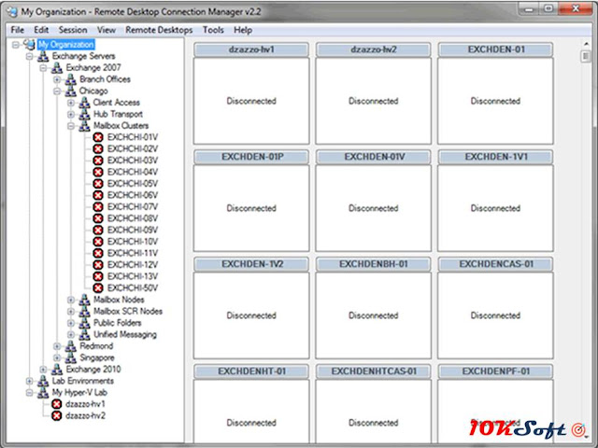Click the Lab Environments group icon

43,381
